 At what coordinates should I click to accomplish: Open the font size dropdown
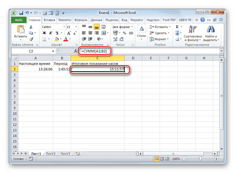[x=76, y=27]
